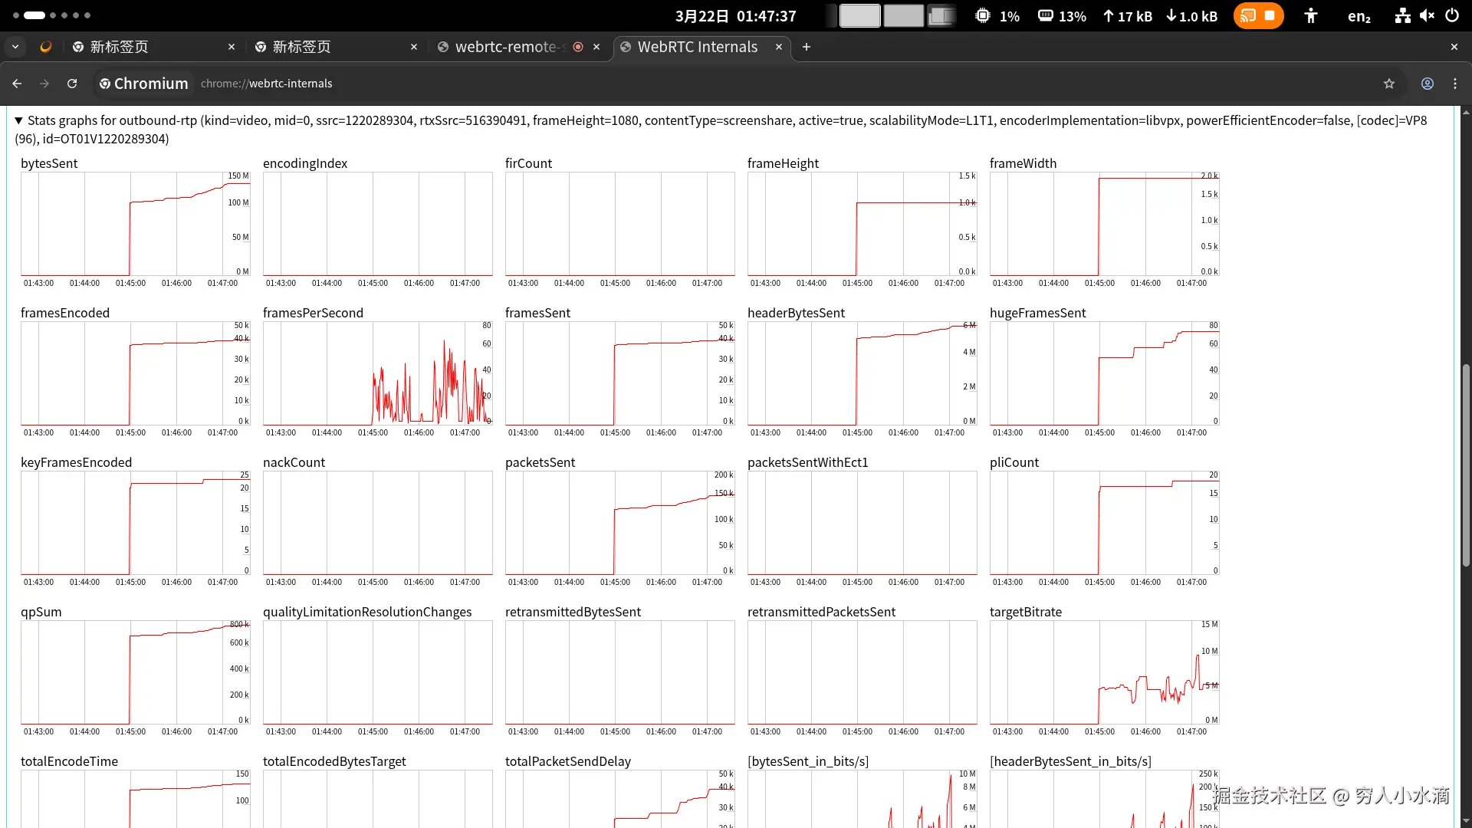Click the targetBitrate graph

click(x=1104, y=672)
